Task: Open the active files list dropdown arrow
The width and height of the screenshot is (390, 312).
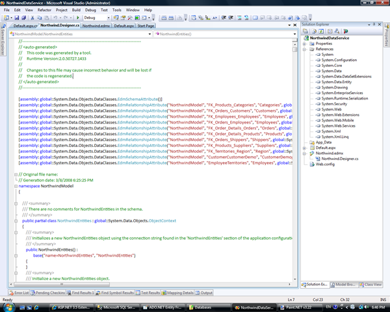Action: [289, 25]
